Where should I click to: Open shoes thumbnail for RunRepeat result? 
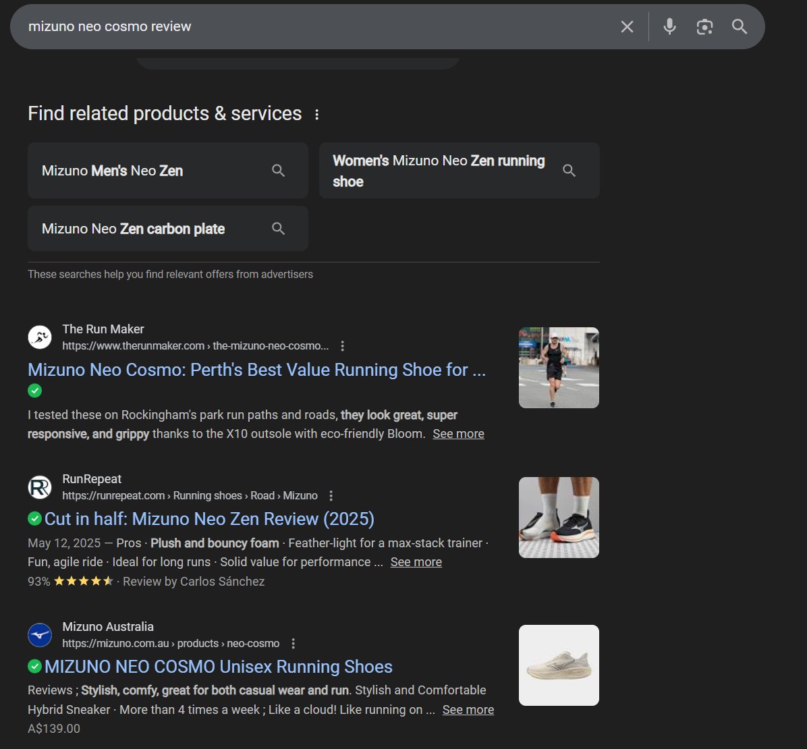[x=559, y=518]
